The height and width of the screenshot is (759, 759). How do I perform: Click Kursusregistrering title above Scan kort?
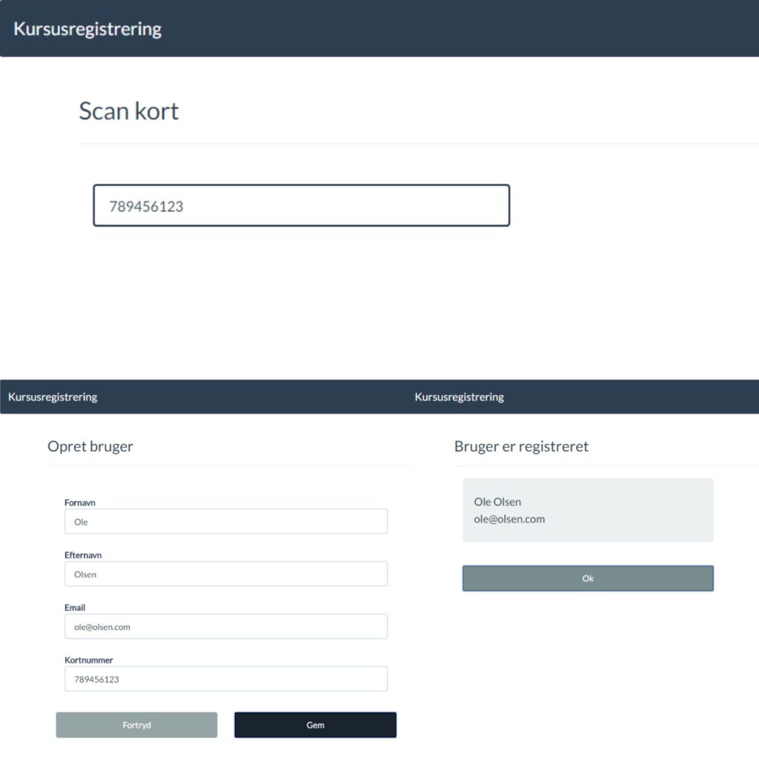87,29
